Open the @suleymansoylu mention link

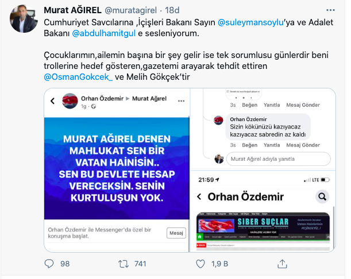pyautogui.click(x=250, y=22)
